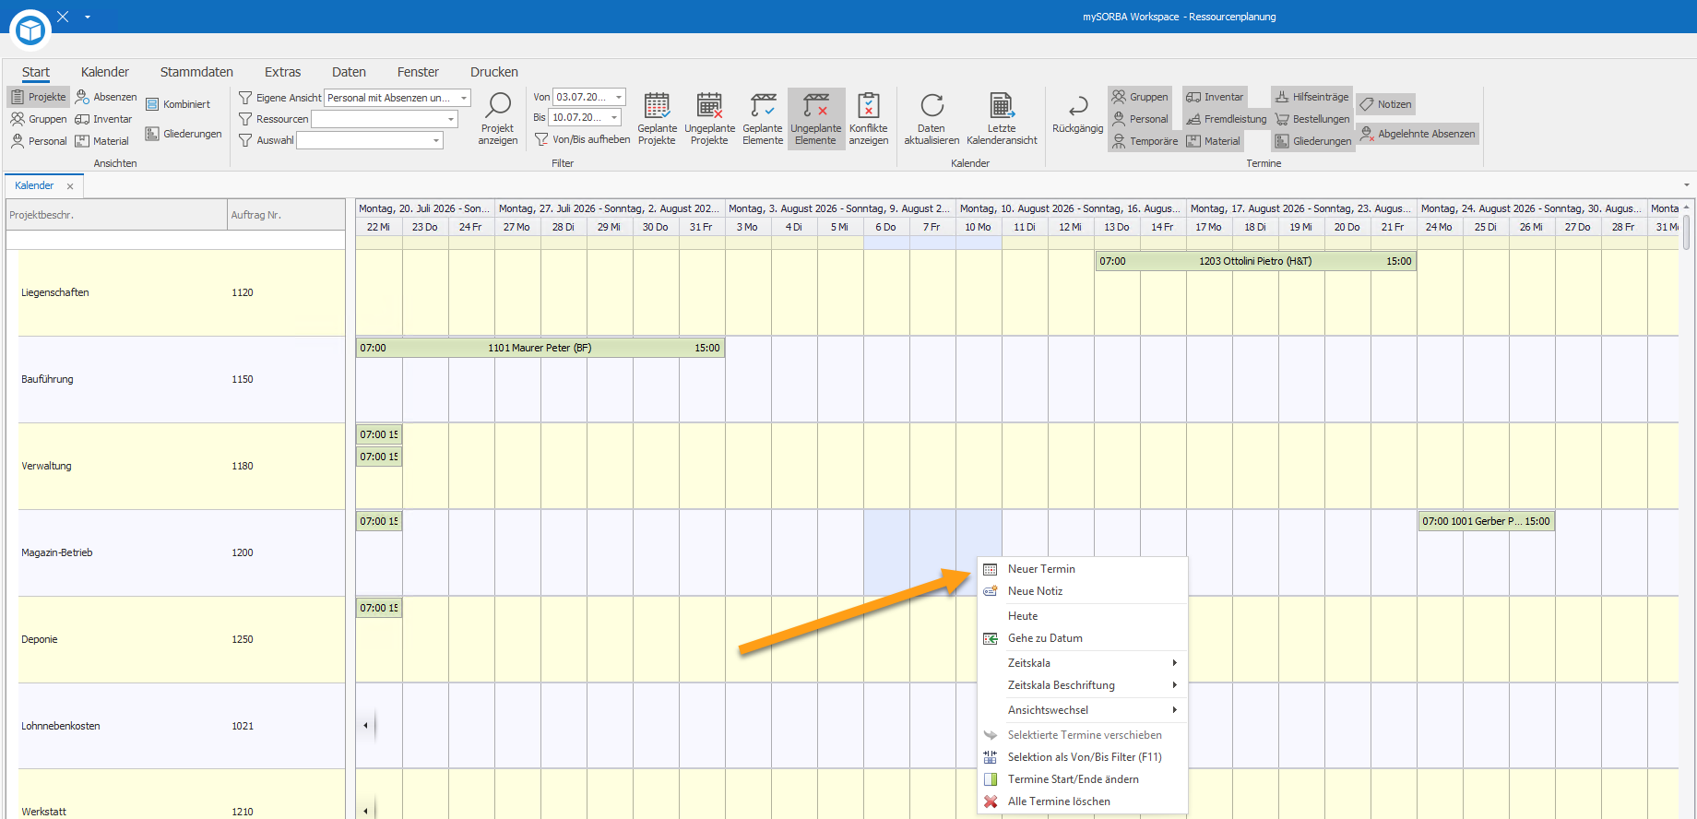Image resolution: width=1697 pixels, height=819 pixels.
Task: Toggle Gruppen appointments in Termine
Action: pyautogui.click(x=1140, y=97)
